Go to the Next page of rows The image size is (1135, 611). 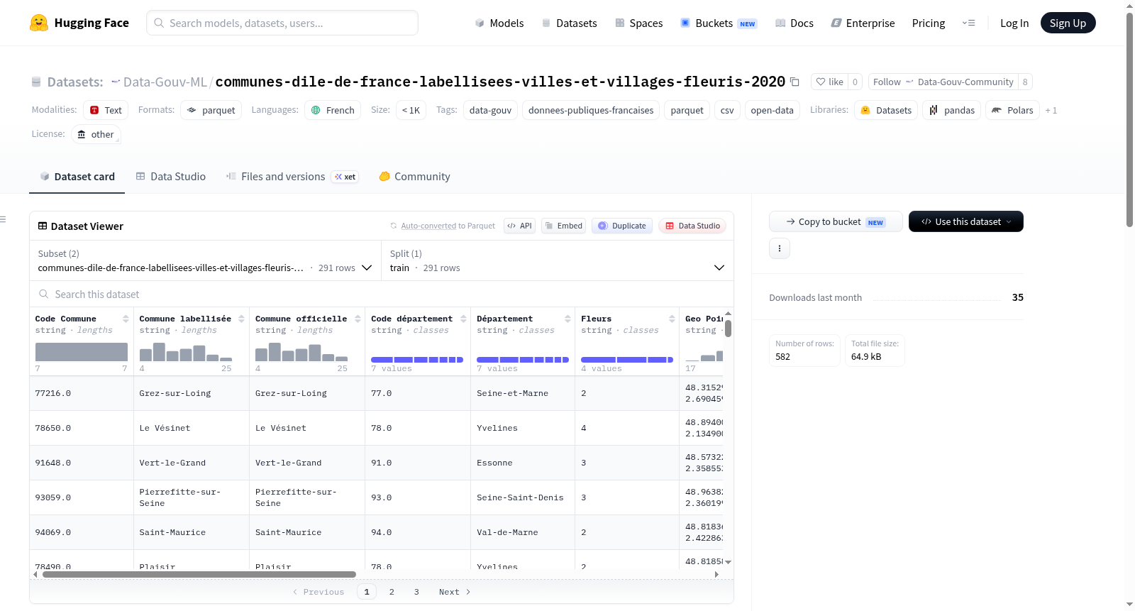(x=455, y=592)
